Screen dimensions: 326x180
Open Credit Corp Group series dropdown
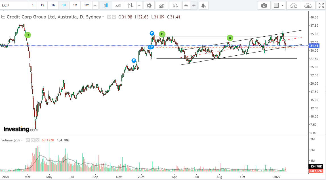pos(103,17)
